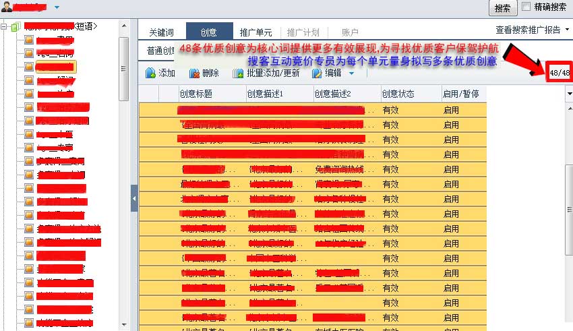Enable the 精确搜索 checkbox

tap(526, 7)
